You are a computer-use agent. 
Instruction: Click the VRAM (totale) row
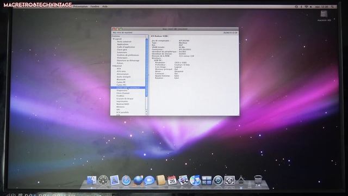click(168, 47)
